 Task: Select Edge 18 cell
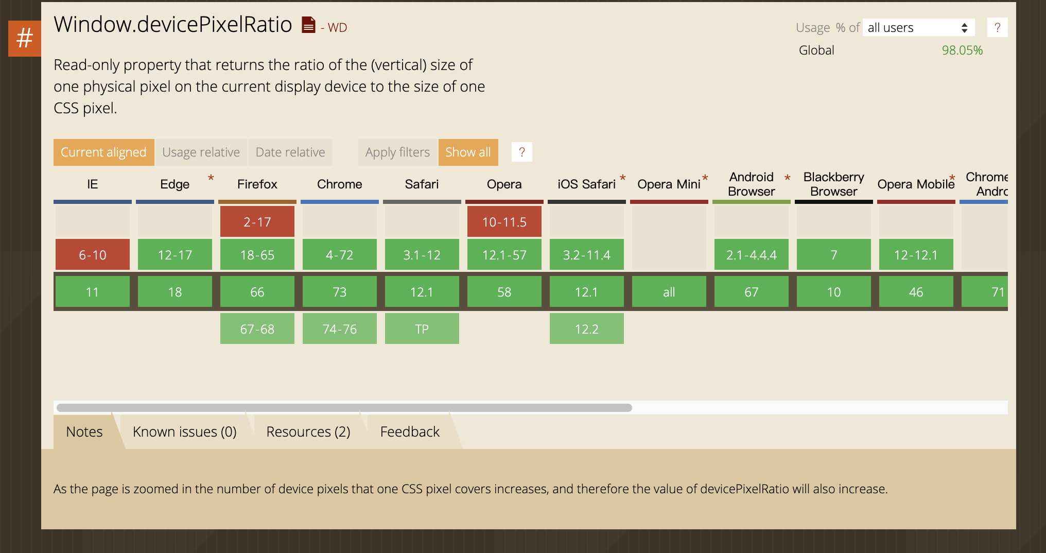tap(175, 291)
